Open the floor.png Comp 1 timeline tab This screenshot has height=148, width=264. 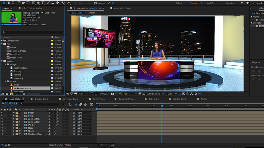click(x=180, y=99)
